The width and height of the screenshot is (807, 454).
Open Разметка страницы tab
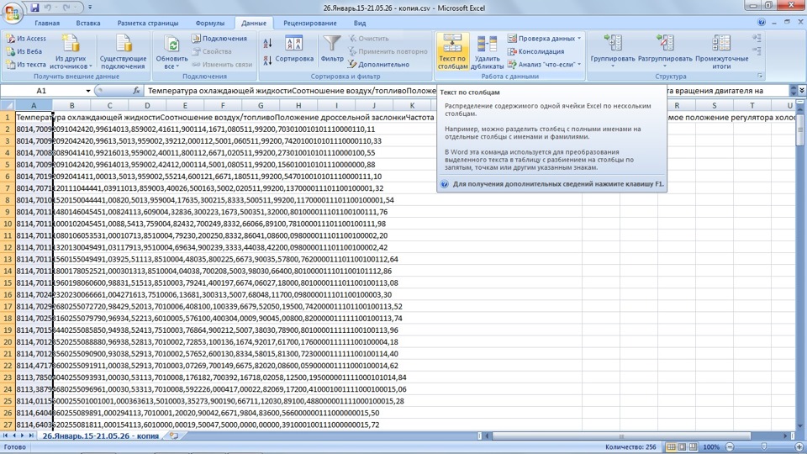click(x=148, y=24)
